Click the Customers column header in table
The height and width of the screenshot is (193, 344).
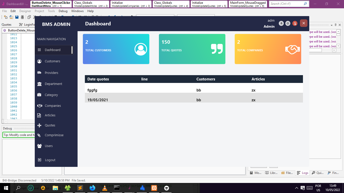[206, 79]
